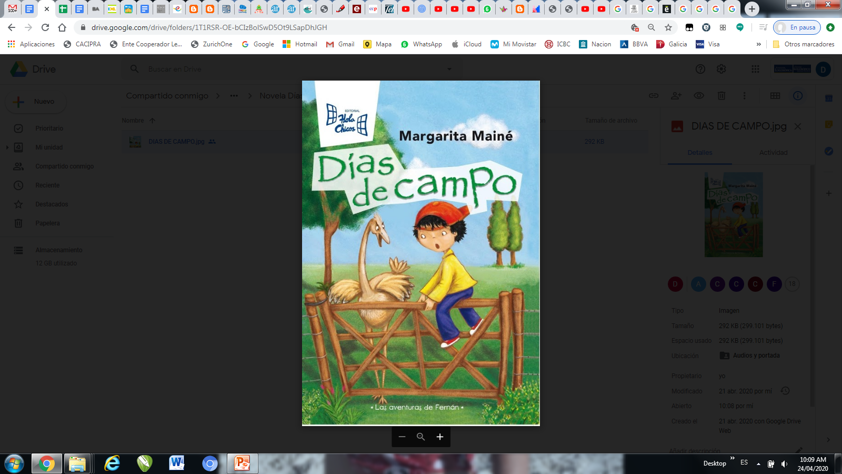Switch to the Detalles tab
Viewport: 842px width, 474px height.
click(x=700, y=153)
